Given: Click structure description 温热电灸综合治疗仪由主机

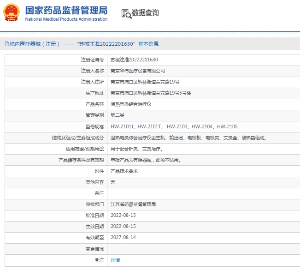Looking at the screenshot, I should 188,138.
